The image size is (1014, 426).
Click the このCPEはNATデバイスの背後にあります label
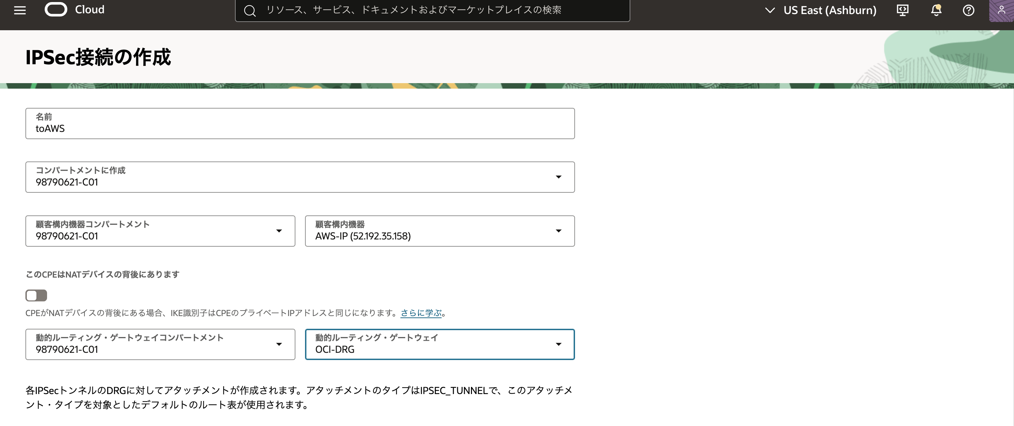102,274
